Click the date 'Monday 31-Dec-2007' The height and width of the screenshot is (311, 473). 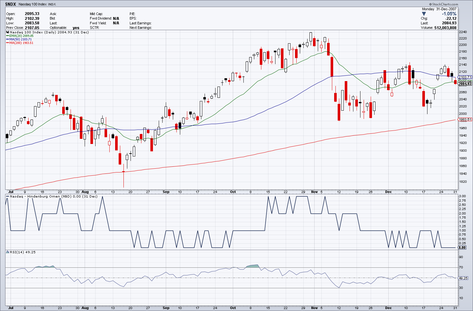439,9
